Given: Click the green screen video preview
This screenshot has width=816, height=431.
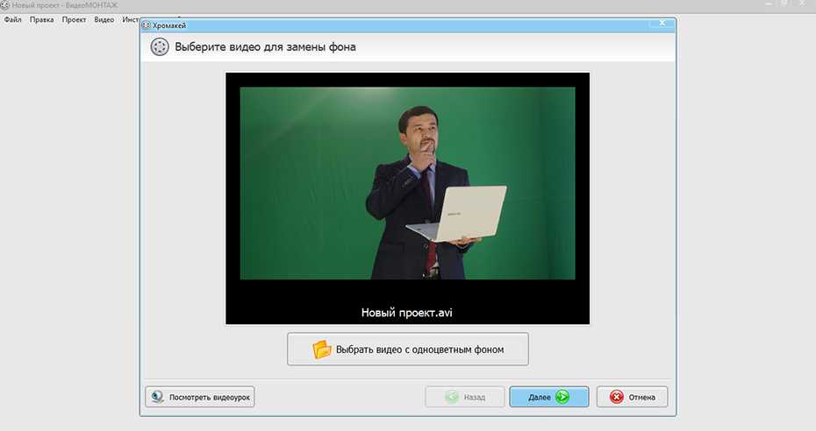Looking at the screenshot, I should click(x=407, y=182).
